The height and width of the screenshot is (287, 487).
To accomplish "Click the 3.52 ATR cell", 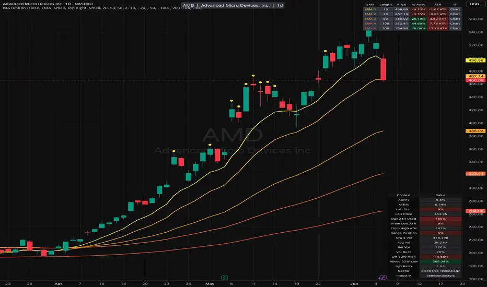I will pos(437,19).
